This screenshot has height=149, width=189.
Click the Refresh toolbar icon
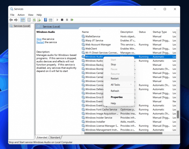pyautogui.click(x=34, y=20)
